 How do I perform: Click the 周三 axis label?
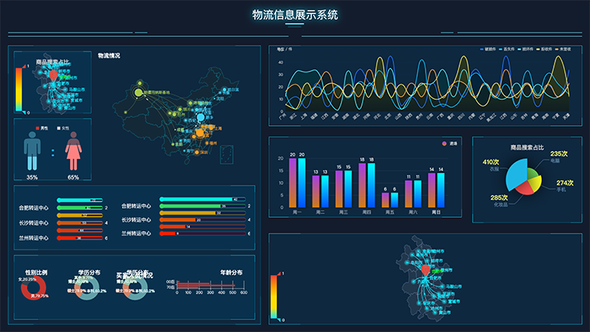point(343,212)
